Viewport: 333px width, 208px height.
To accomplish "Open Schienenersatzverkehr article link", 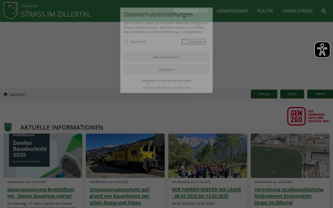I will (x=120, y=196).
